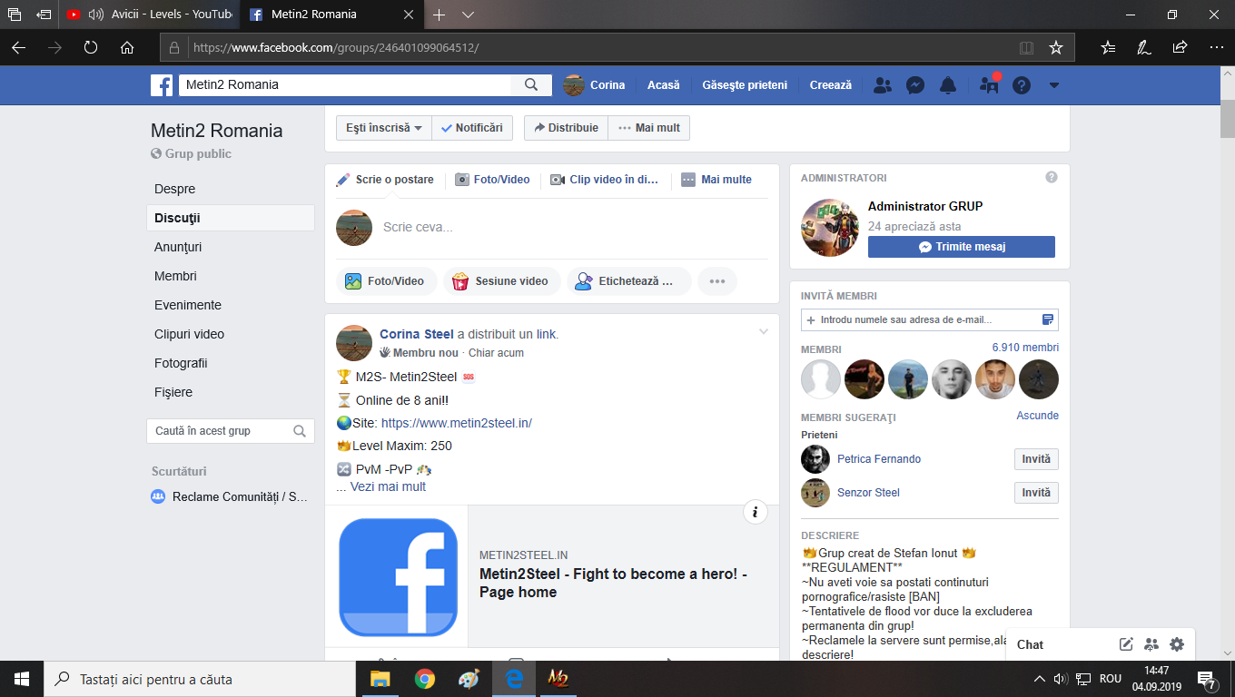
Task: Open Clipuri video in the group menu
Action: 231,334
